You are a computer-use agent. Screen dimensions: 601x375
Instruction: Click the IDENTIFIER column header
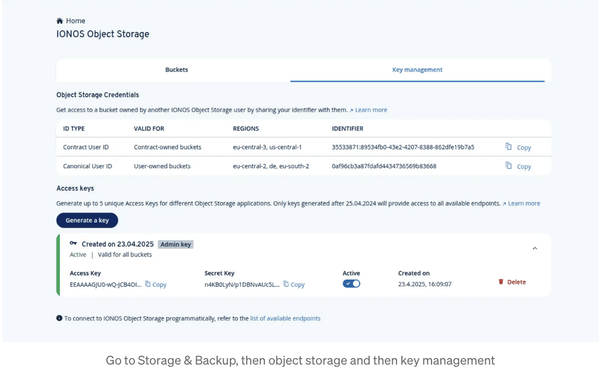click(x=347, y=129)
